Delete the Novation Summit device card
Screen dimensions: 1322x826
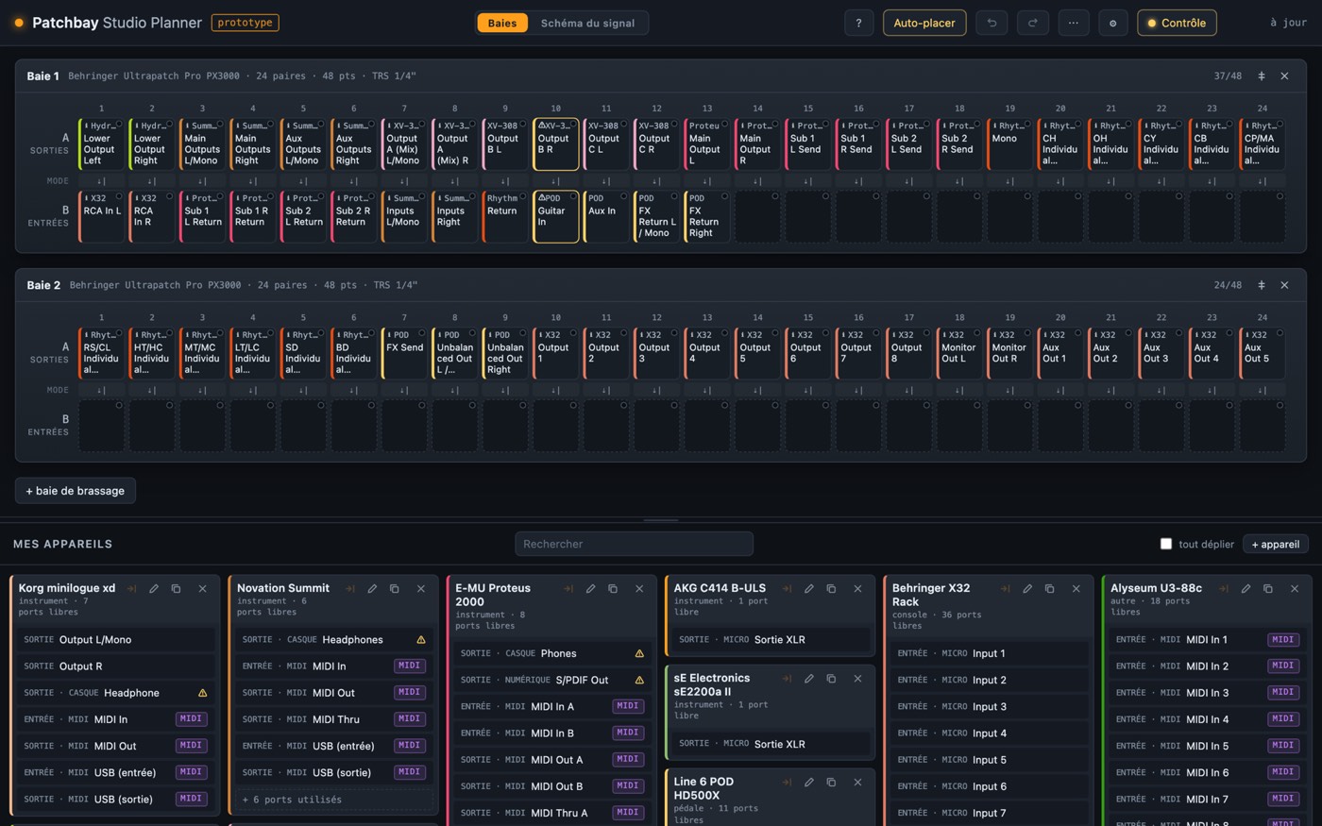(x=421, y=589)
